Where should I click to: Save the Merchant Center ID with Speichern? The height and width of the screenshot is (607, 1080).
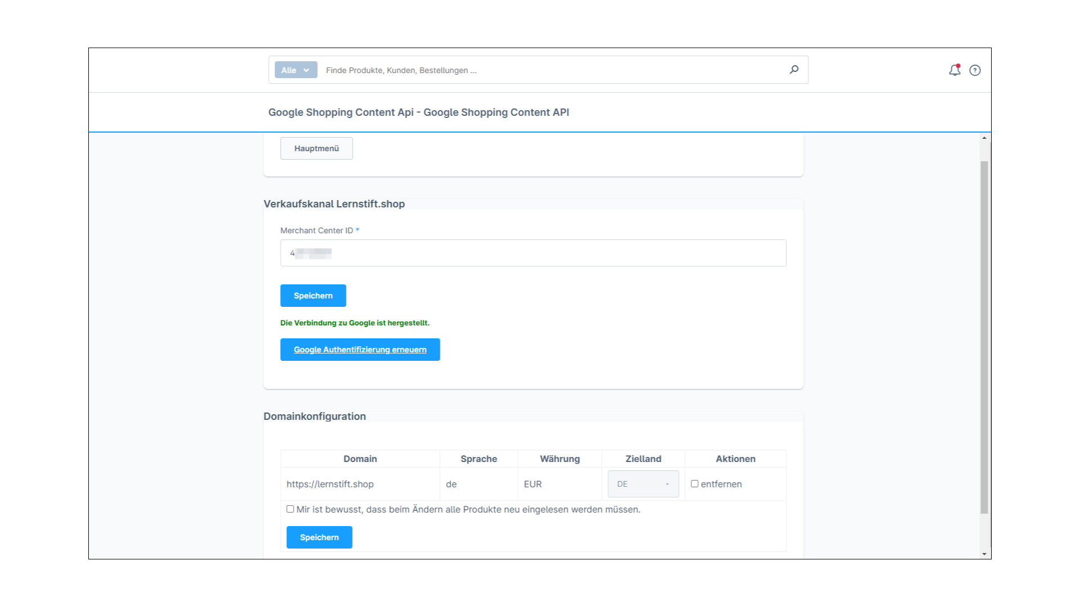[313, 296]
